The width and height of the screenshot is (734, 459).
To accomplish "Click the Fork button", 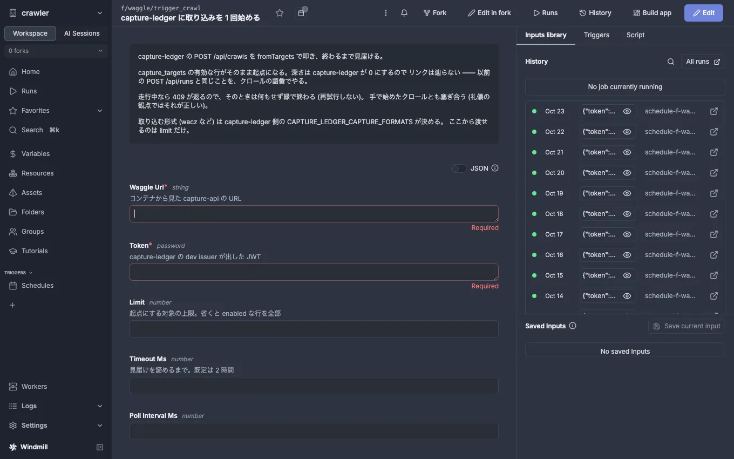I will click(435, 13).
